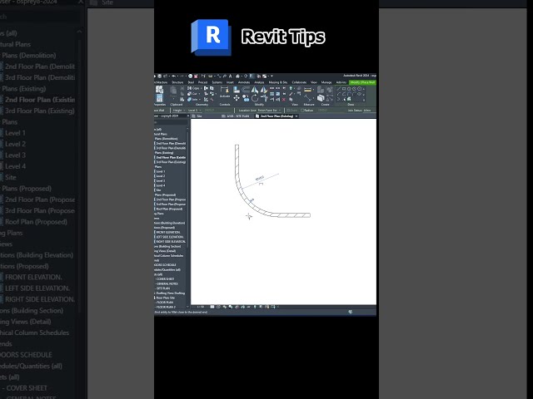
Task: Activate the Copy tool with two circles
Action: pos(246,99)
